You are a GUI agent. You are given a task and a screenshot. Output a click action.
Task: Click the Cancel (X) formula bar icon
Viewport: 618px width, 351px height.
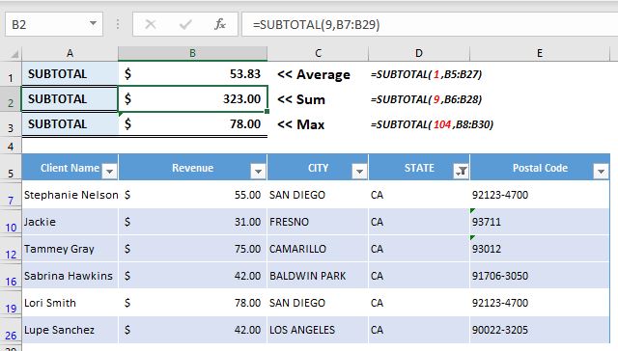click(x=151, y=24)
